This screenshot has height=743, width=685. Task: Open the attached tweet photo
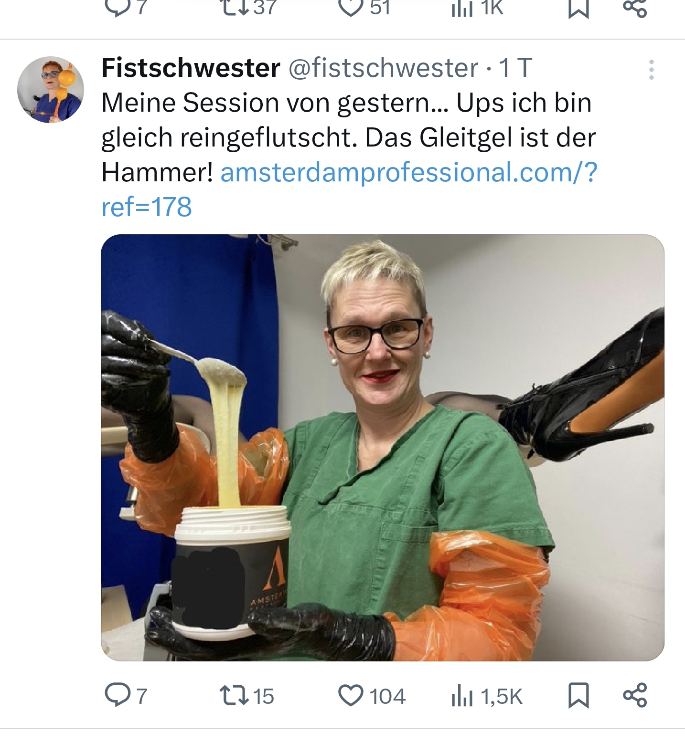(x=383, y=448)
